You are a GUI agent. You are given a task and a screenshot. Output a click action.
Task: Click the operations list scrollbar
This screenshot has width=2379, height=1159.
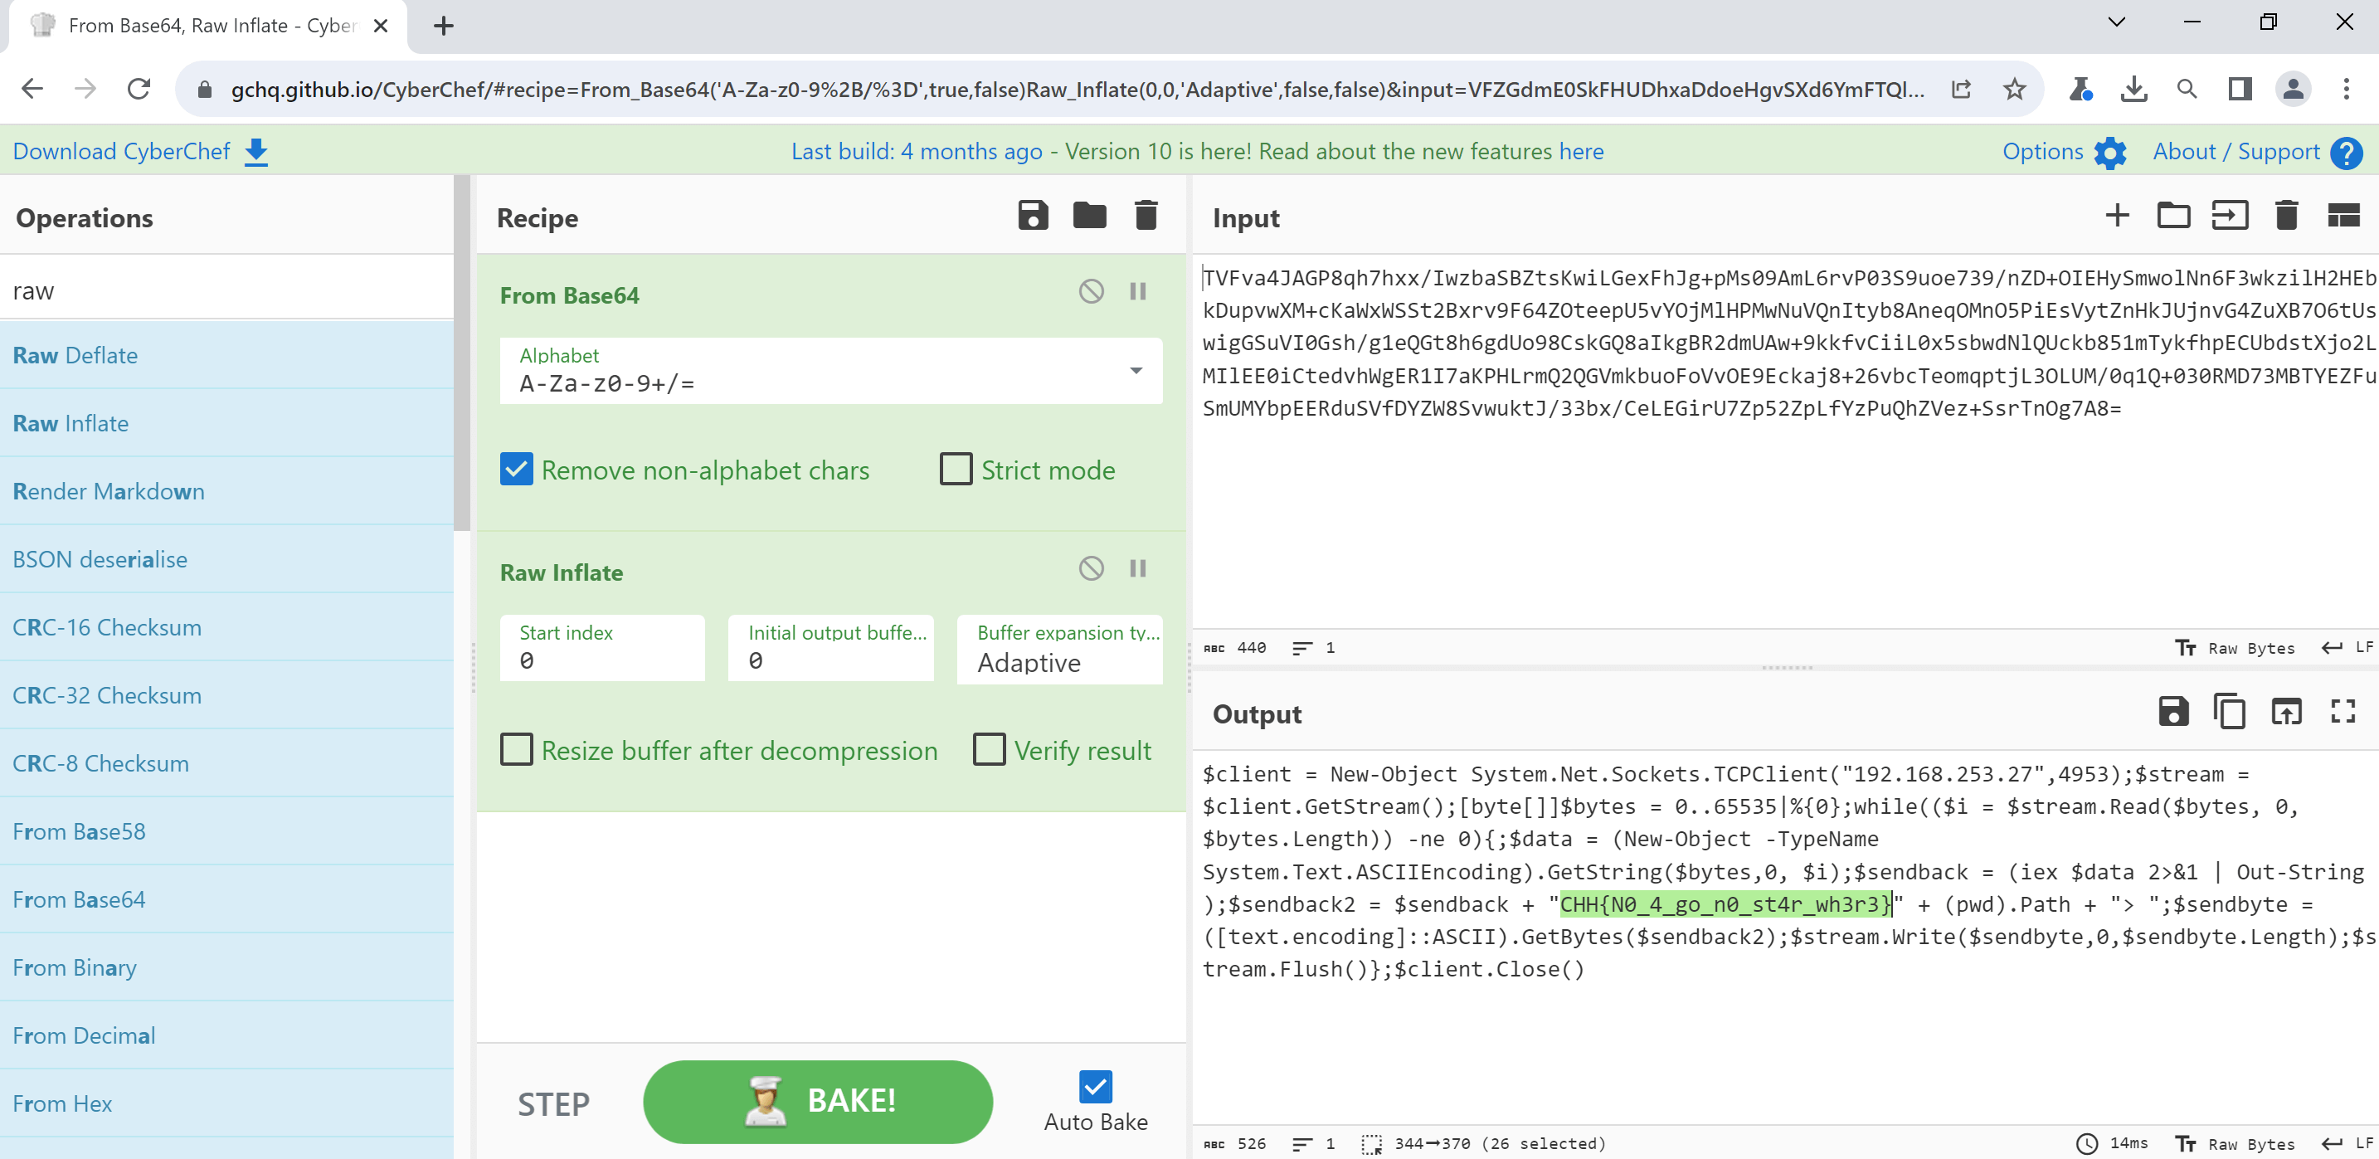coord(462,353)
